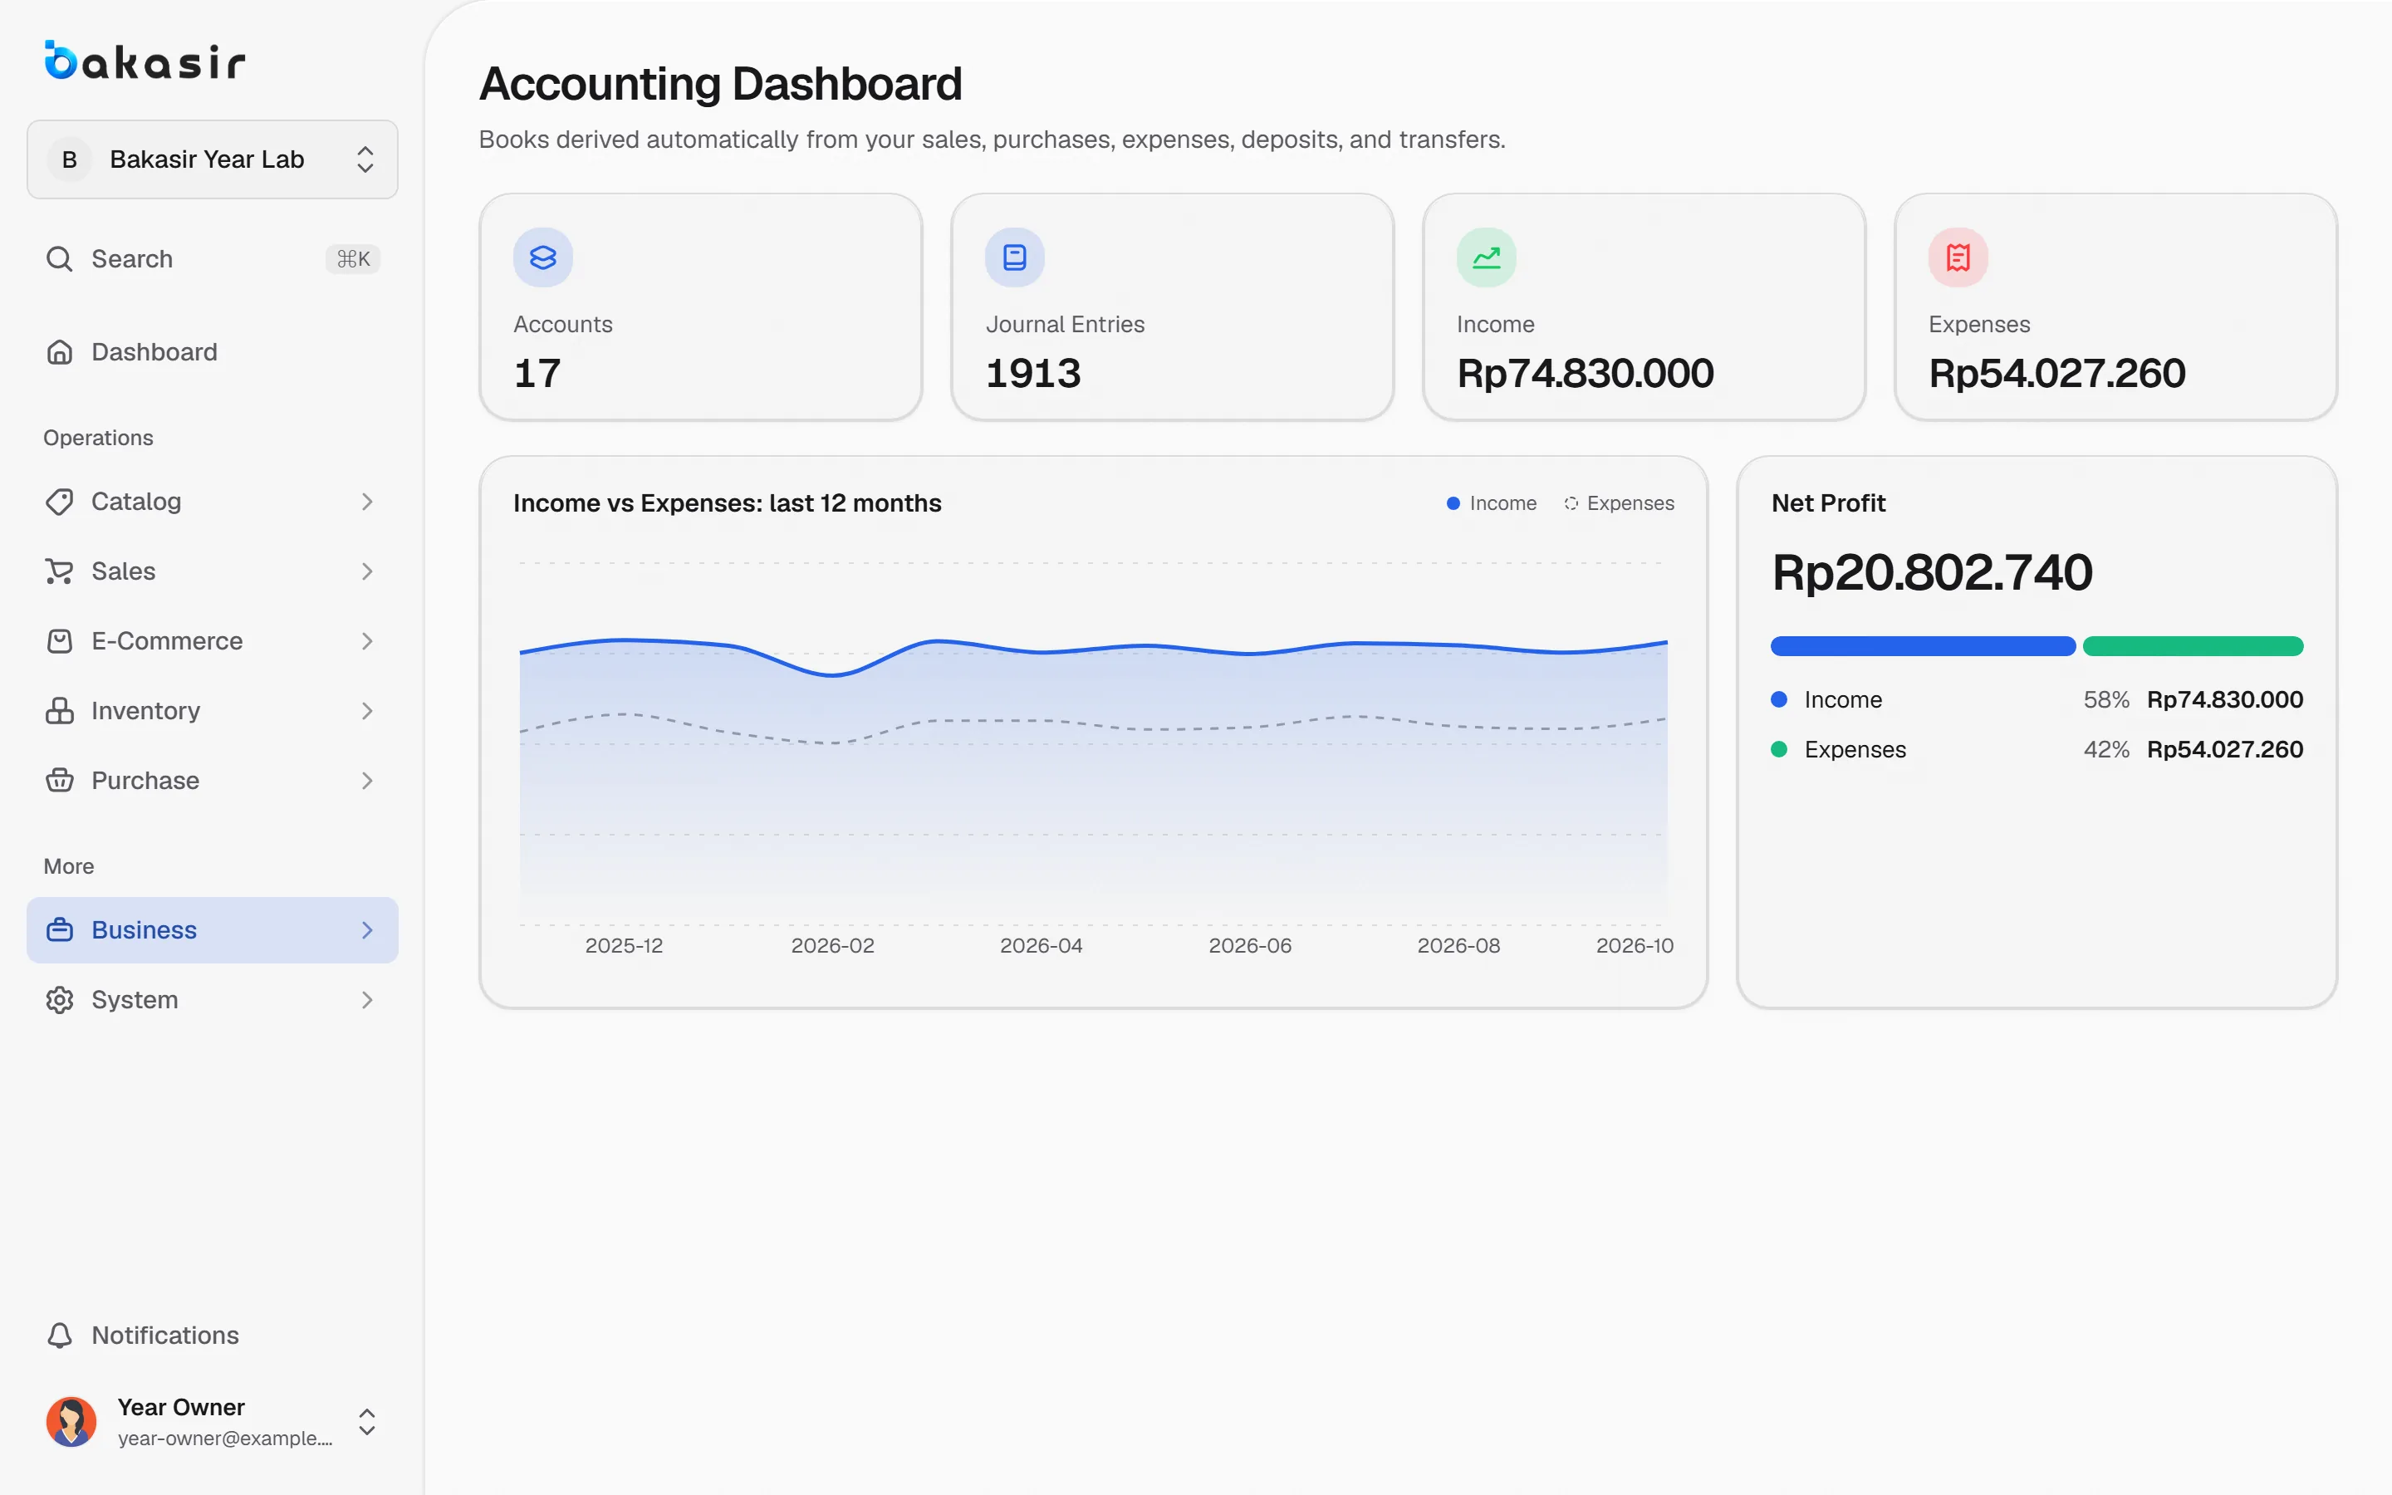Expand the Inventory chevron
This screenshot has width=2392, height=1495.
click(368, 711)
